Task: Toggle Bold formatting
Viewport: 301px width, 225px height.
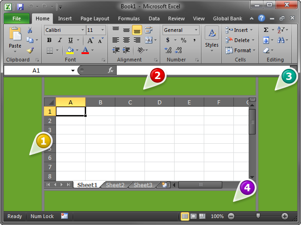Action: [x=50, y=40]
